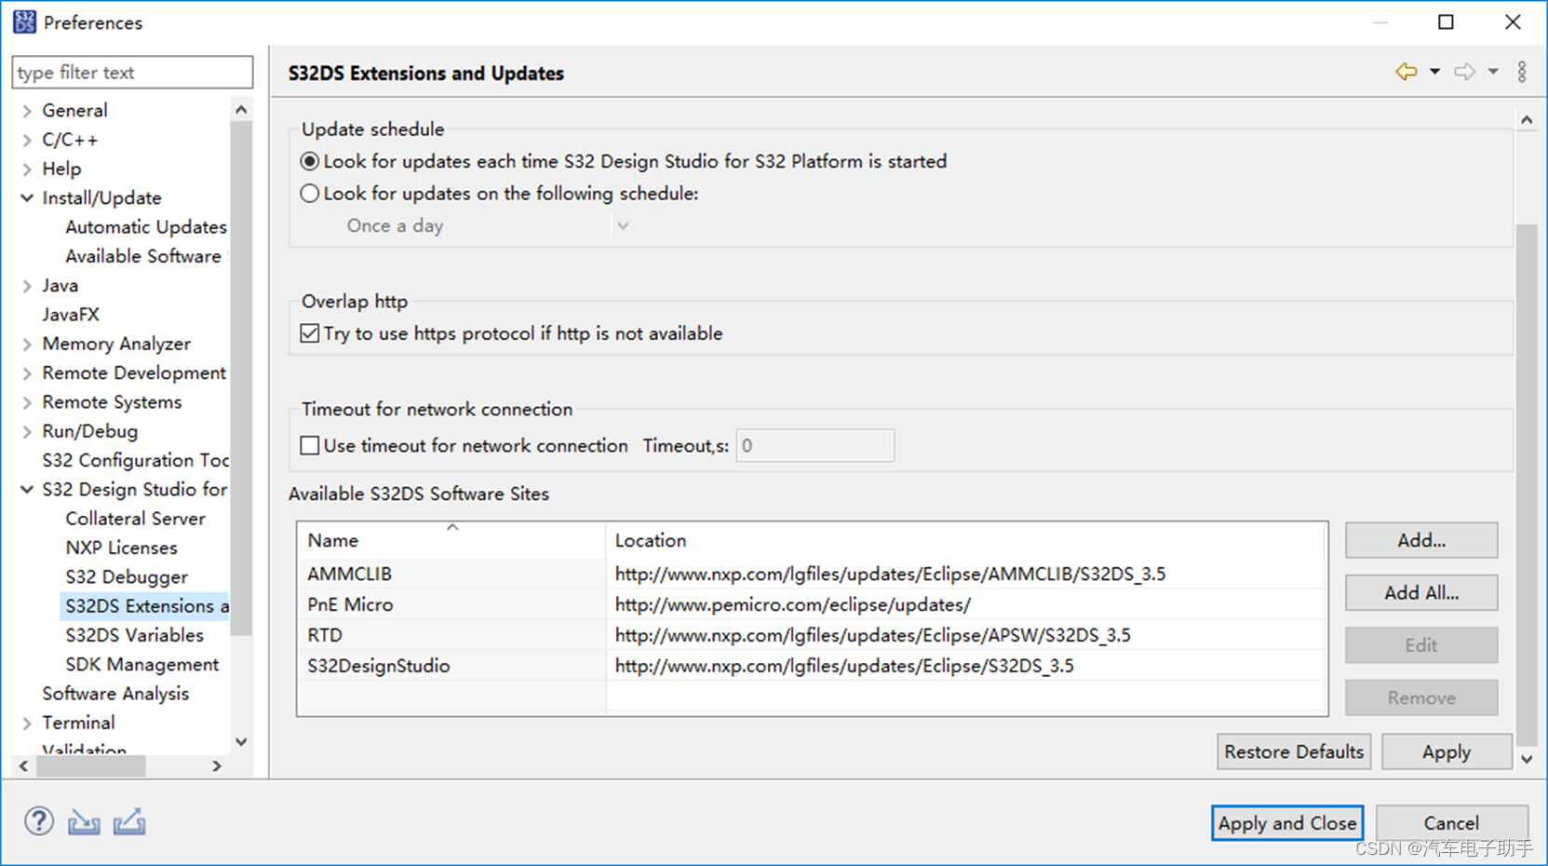Click the main page scroll down arrow

pyautogui.click(x=1527, y=759)
